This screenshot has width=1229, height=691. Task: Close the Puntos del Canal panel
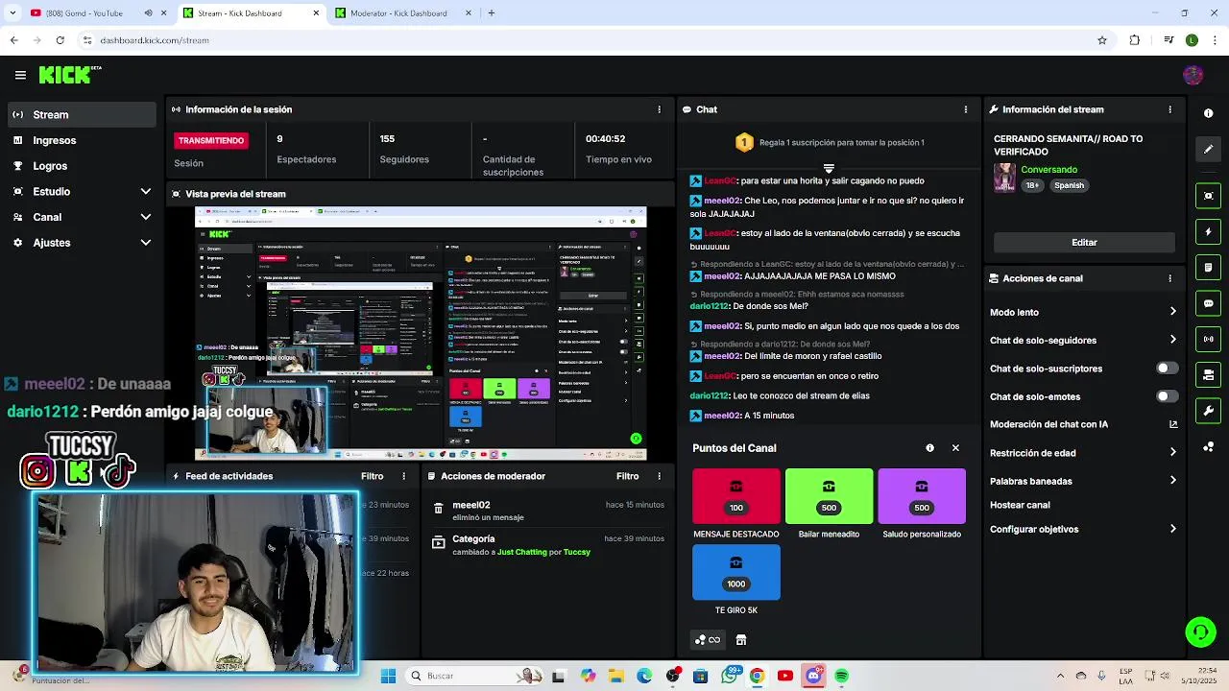[955, 448]
